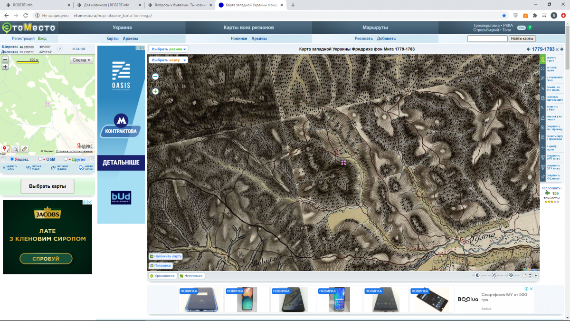570x321 pixels.
Task: Open the green help question mark icon
Action: coord(530,28)
